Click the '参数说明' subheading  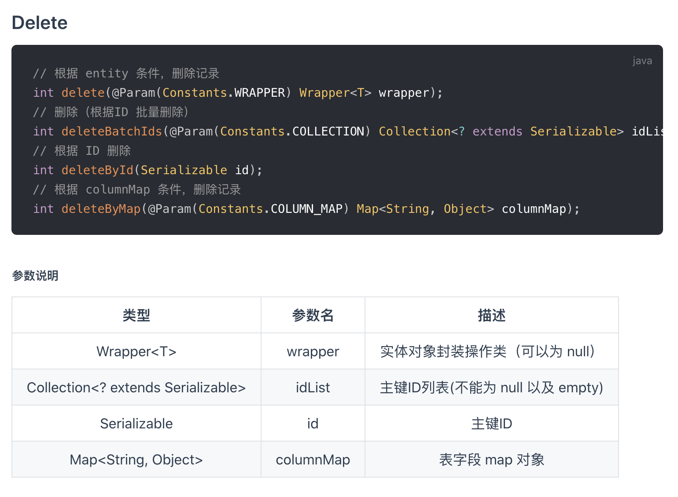35,276
